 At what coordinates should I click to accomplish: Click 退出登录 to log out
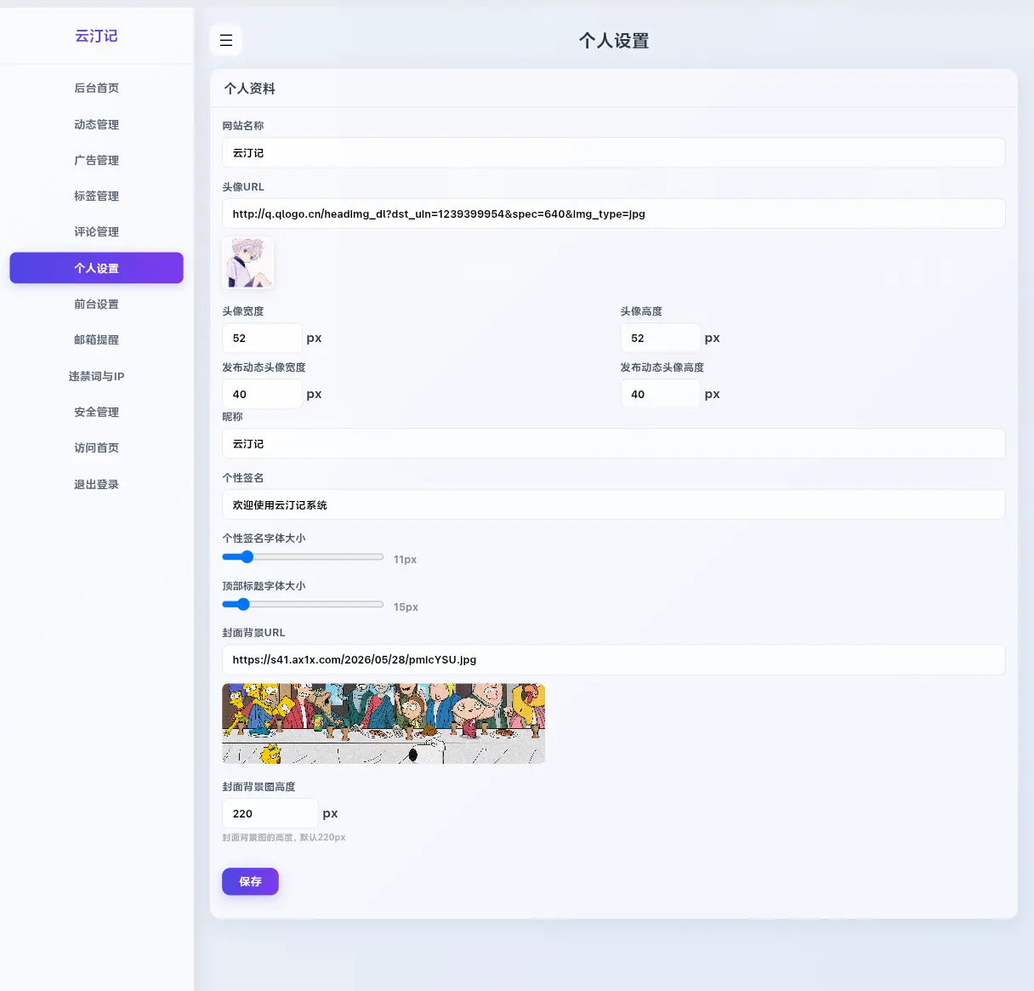click(96, 484)
